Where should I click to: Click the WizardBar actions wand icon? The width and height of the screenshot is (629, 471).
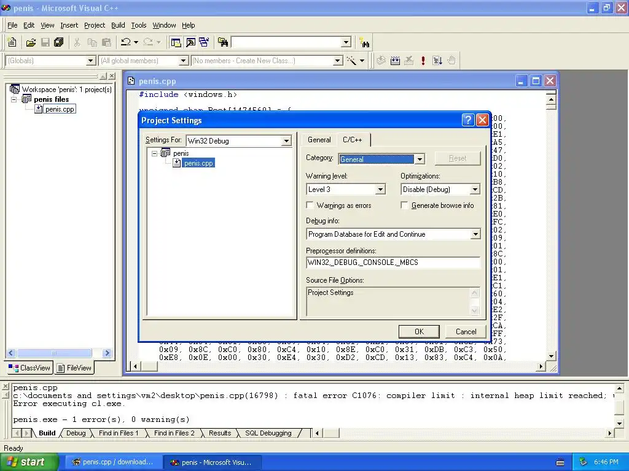351,61
